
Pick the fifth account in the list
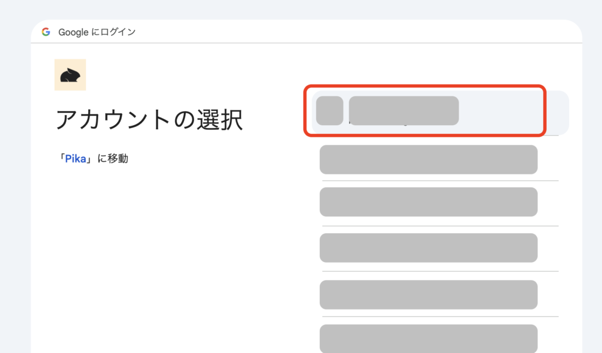click(x=428, y=294)
